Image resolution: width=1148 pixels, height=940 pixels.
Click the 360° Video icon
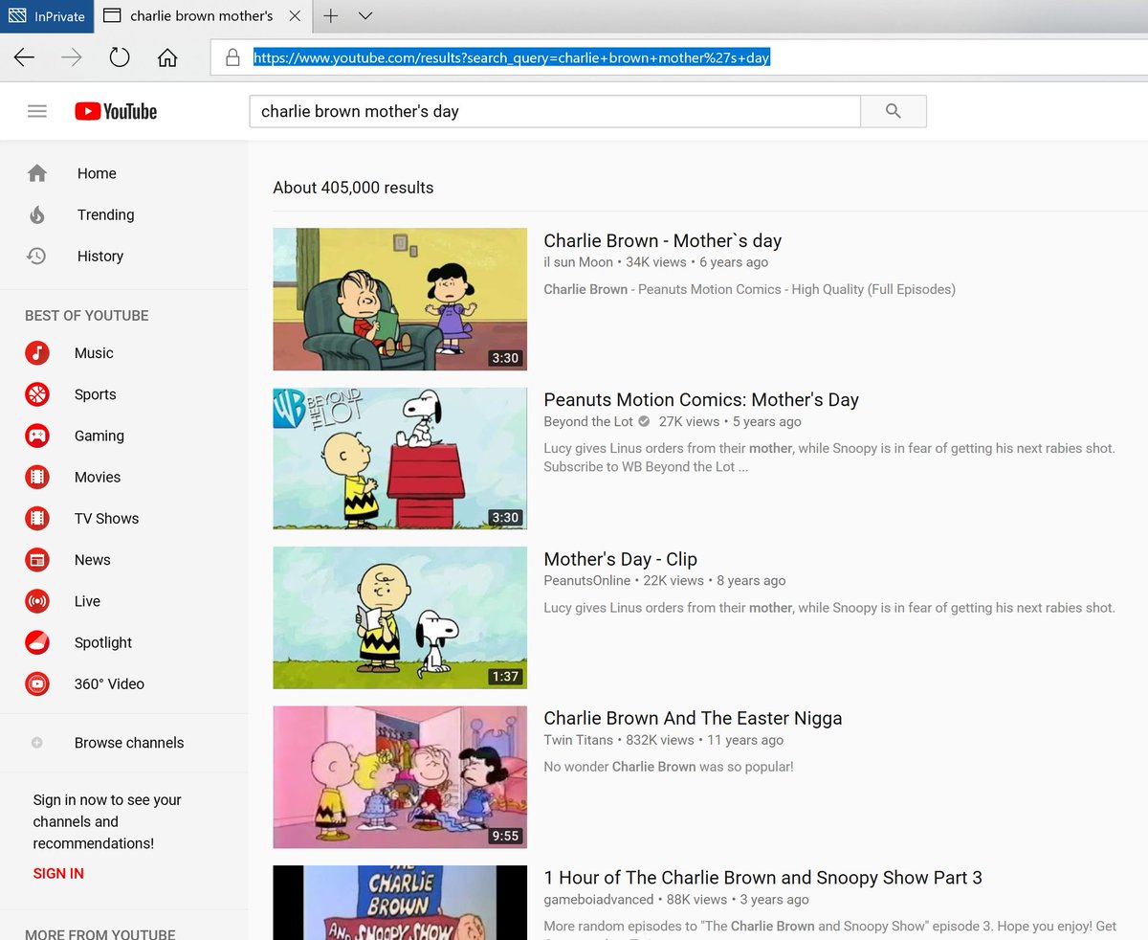[37, 683]
